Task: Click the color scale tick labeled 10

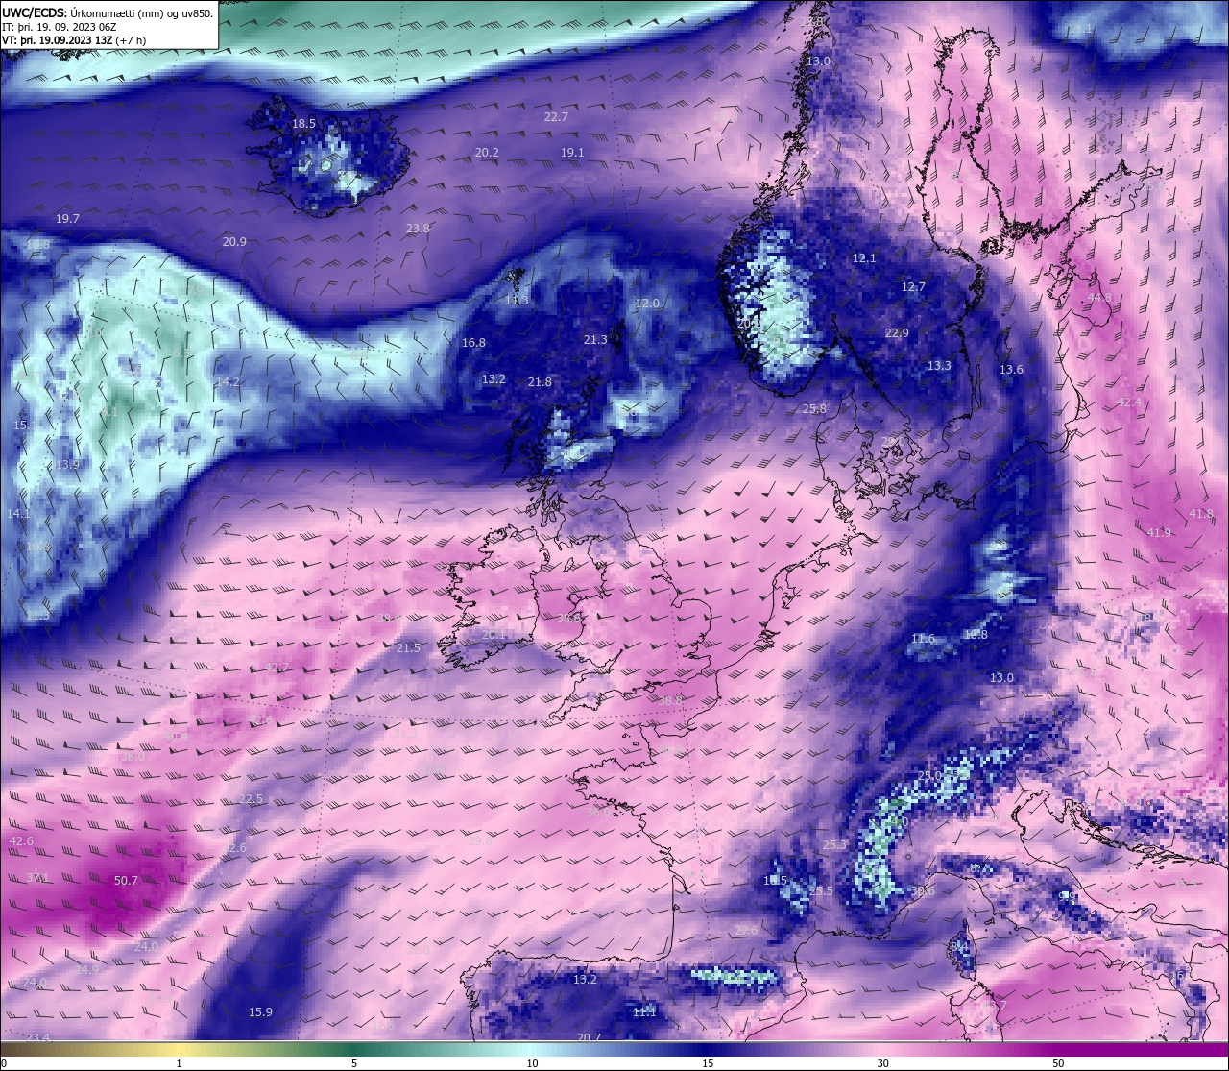Action: click(532, 1063)
